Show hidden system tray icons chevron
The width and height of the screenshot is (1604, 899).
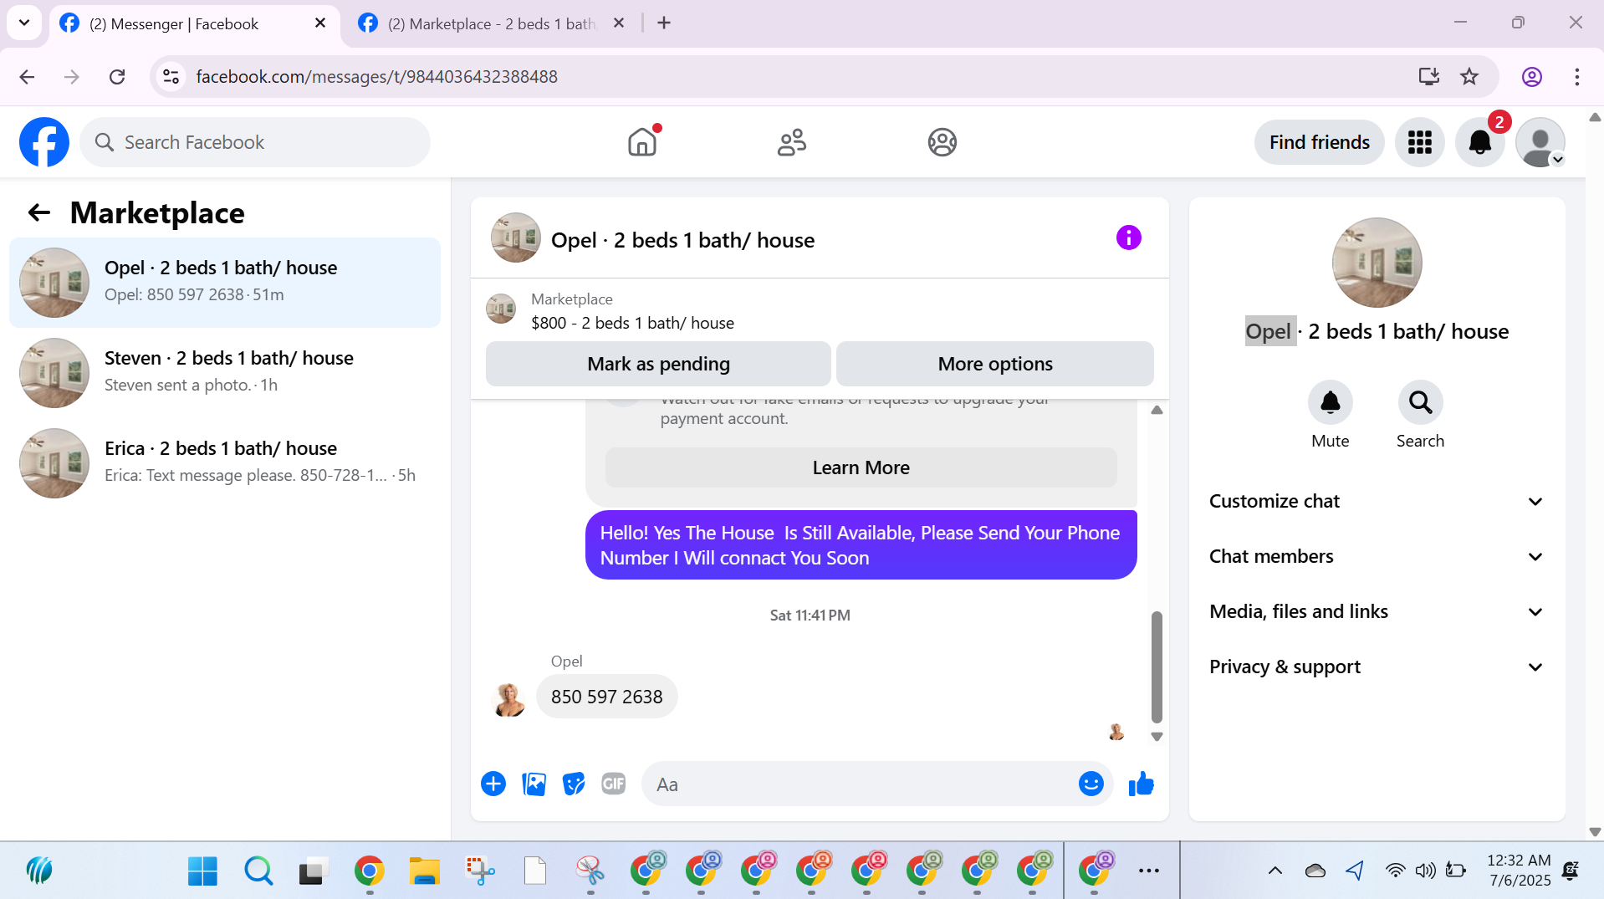(x=1275, y=871)
